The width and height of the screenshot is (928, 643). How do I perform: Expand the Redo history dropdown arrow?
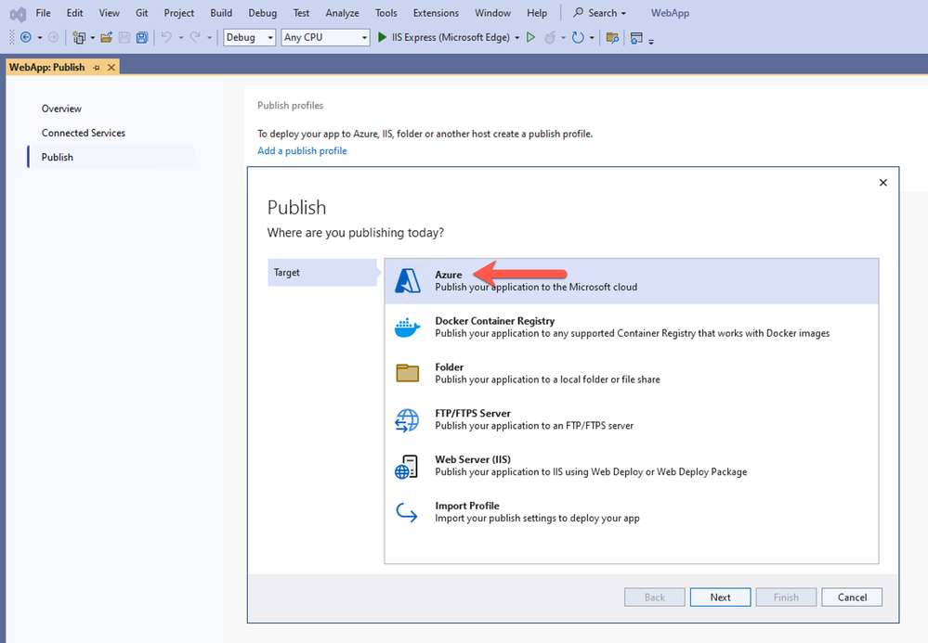click(x=209, y=38)
